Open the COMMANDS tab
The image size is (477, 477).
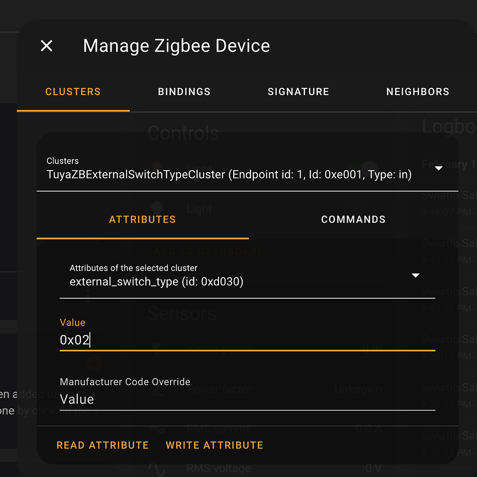point(353,219)
